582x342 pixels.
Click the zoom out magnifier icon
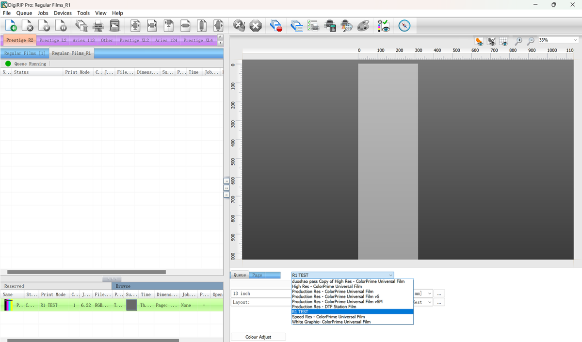(x=531, y=41)
